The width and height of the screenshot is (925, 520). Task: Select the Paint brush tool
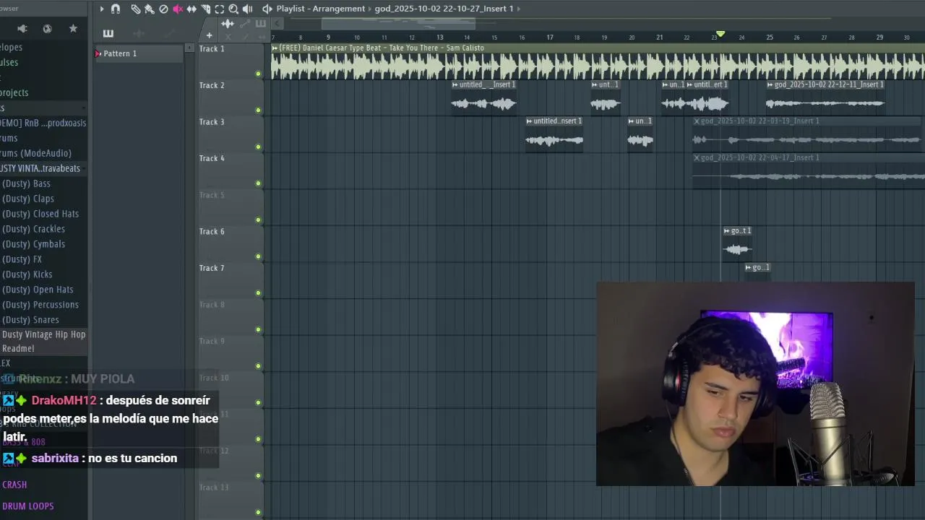coord(149,9)
